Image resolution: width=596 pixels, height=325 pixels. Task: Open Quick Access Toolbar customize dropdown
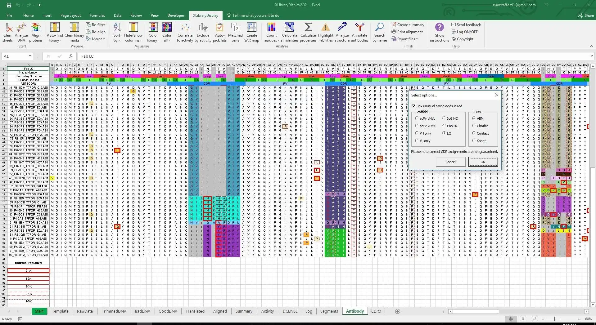pos(39,5)
